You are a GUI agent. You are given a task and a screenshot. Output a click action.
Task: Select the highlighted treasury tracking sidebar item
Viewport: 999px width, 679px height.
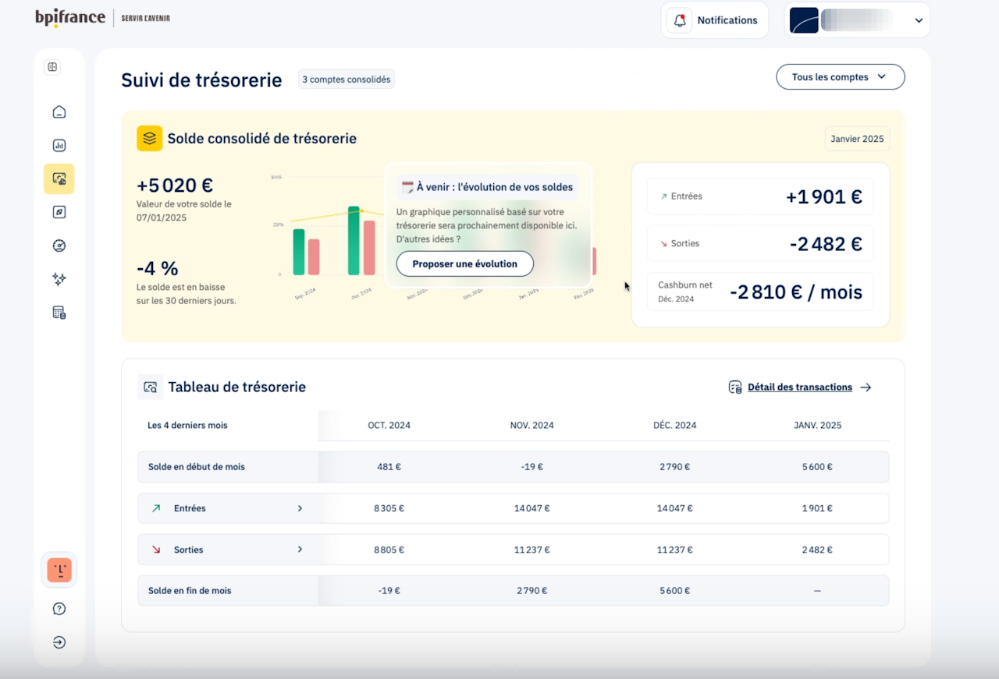(59, 179)
